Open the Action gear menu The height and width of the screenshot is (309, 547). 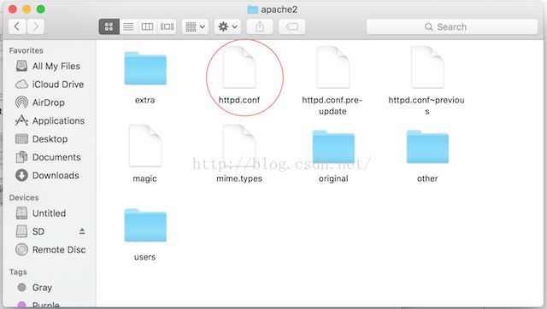(227, 26)
